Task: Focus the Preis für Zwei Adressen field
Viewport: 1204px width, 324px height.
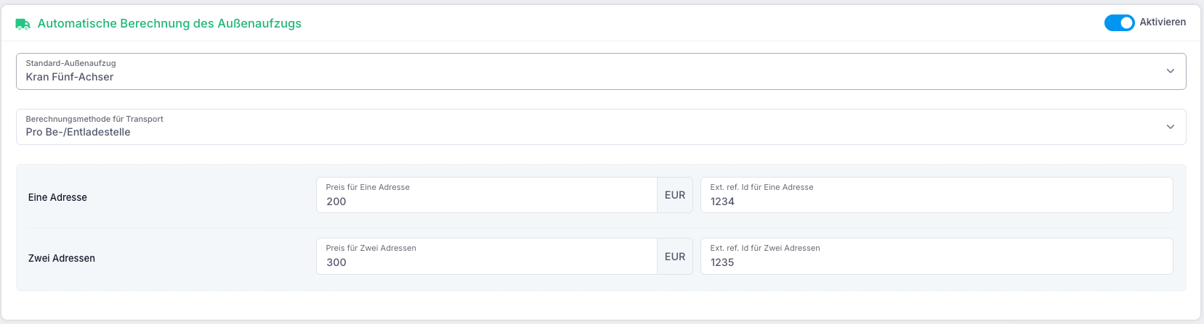Action: point(486,256)
